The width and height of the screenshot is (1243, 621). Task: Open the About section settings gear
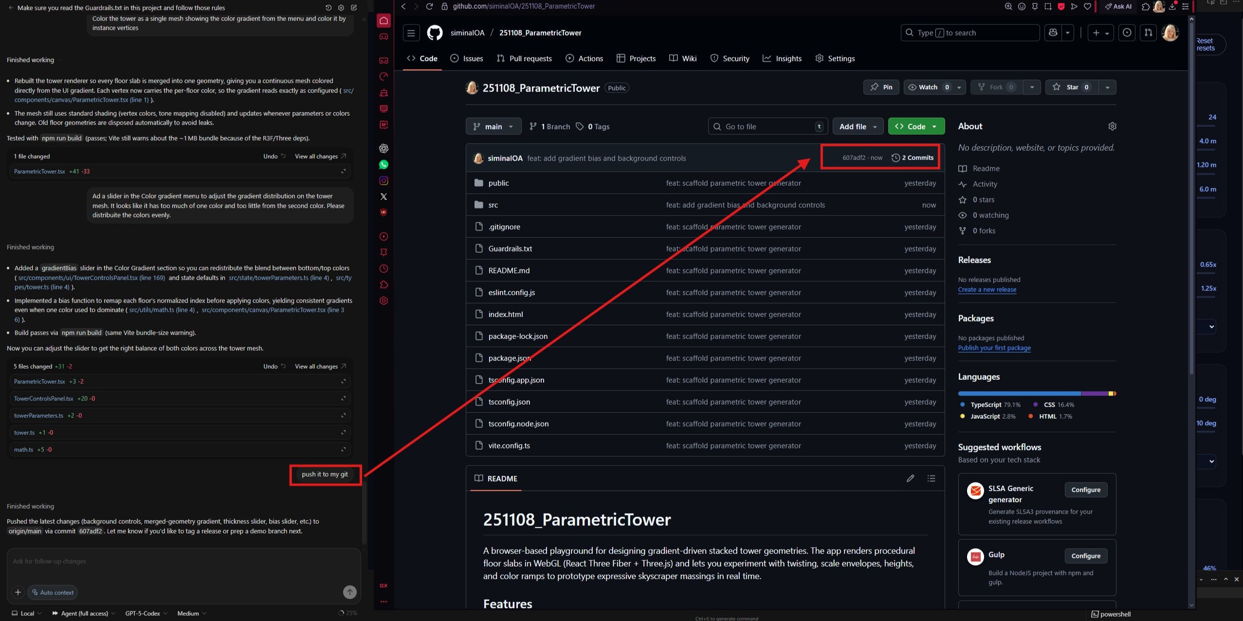coord(1112,126)
